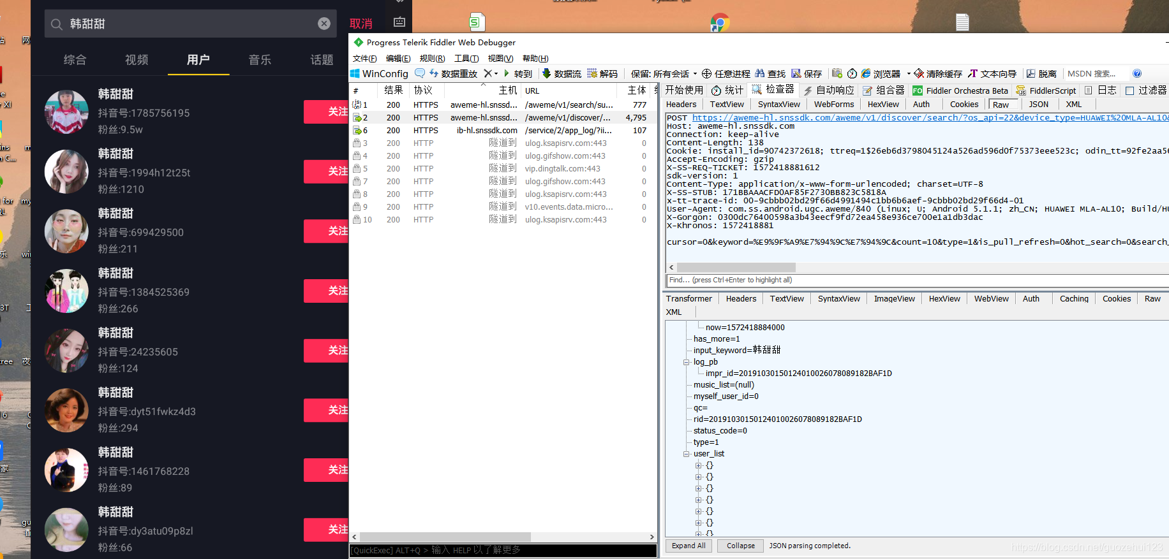The image size is (1169, 559).
Task: Toggle the Stream (数据流) mode button
Action: coord(562,74)
